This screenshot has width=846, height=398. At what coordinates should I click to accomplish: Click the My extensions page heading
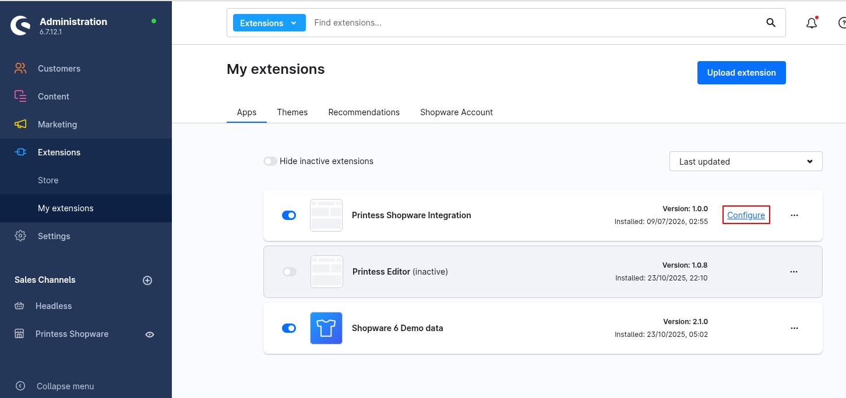[x=276, y=69]
